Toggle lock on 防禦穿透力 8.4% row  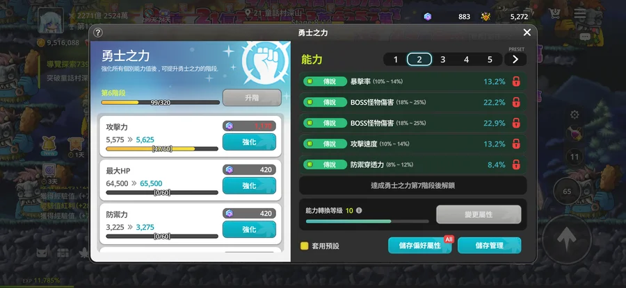[x=516, y=164]
